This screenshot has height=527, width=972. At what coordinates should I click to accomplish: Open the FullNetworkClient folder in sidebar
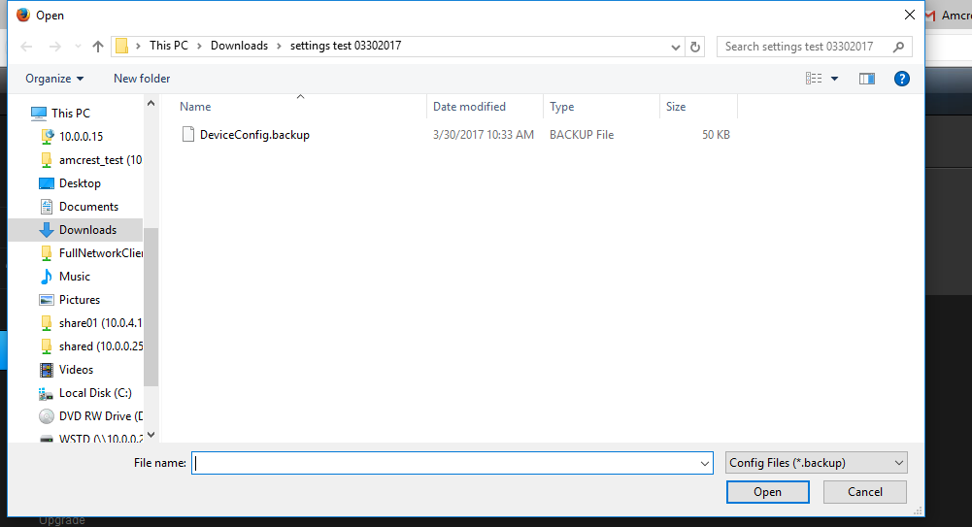click(100, 252)
